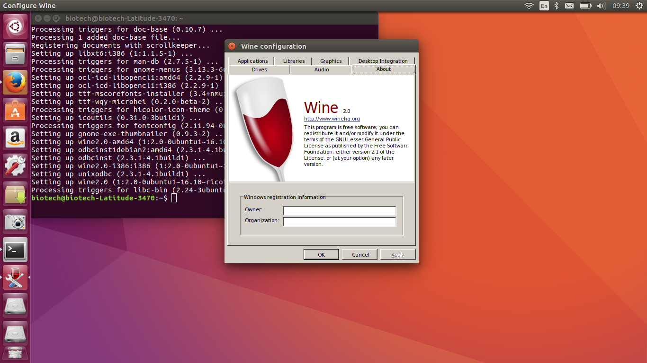The width and height of the screenshot is (647, 363).
Task: Click the Bluetooth indicator in the top panel
Action: pyautogui.click(x=556, y=6)
